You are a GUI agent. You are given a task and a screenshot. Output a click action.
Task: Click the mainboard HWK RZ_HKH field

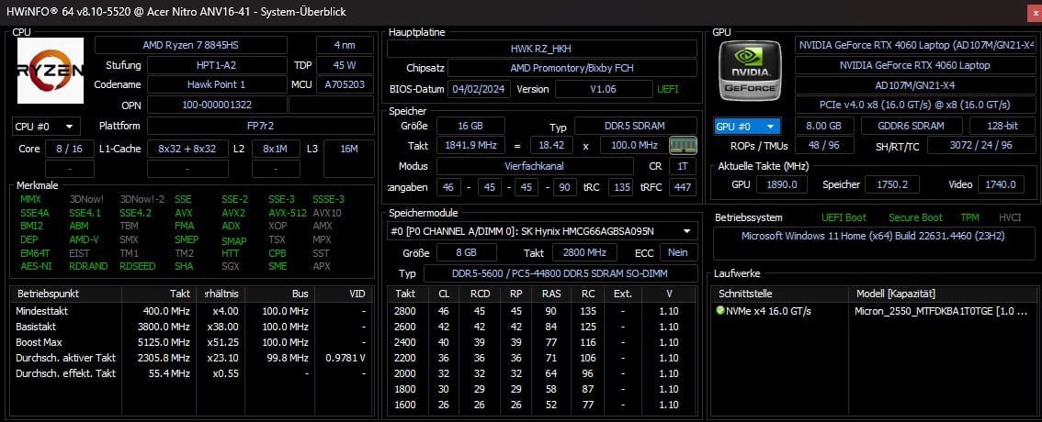(541, 49)
